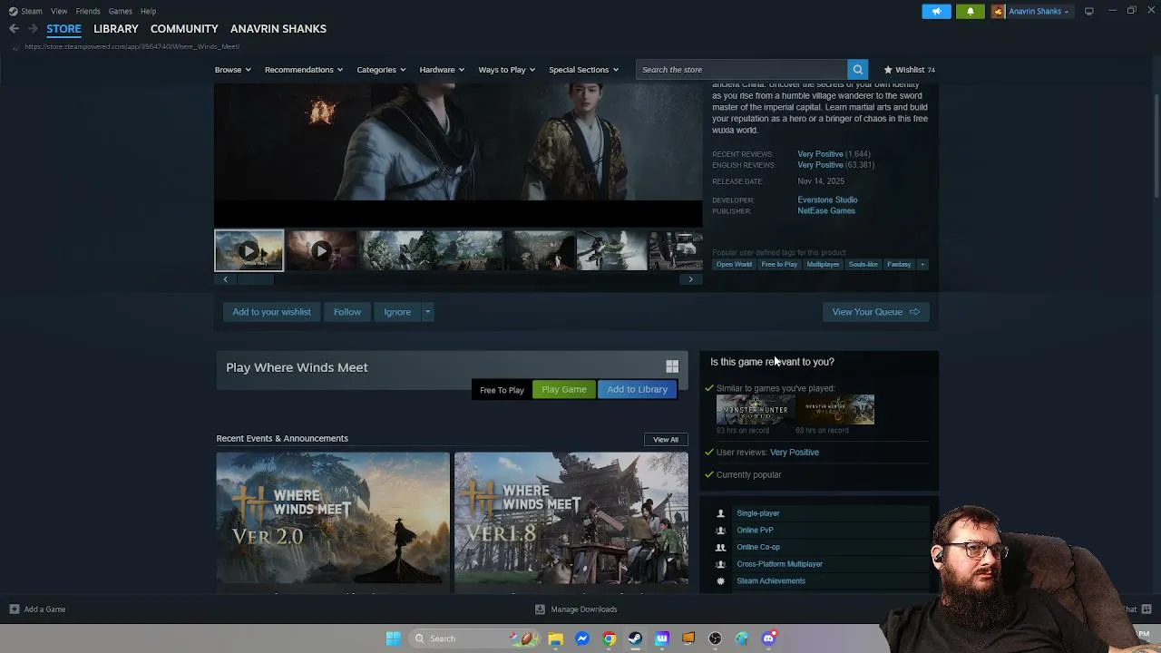Image resolution: width=1161 pixels, height=653 pixels.
Task: Click the Add to Library button
Action: 637,390
